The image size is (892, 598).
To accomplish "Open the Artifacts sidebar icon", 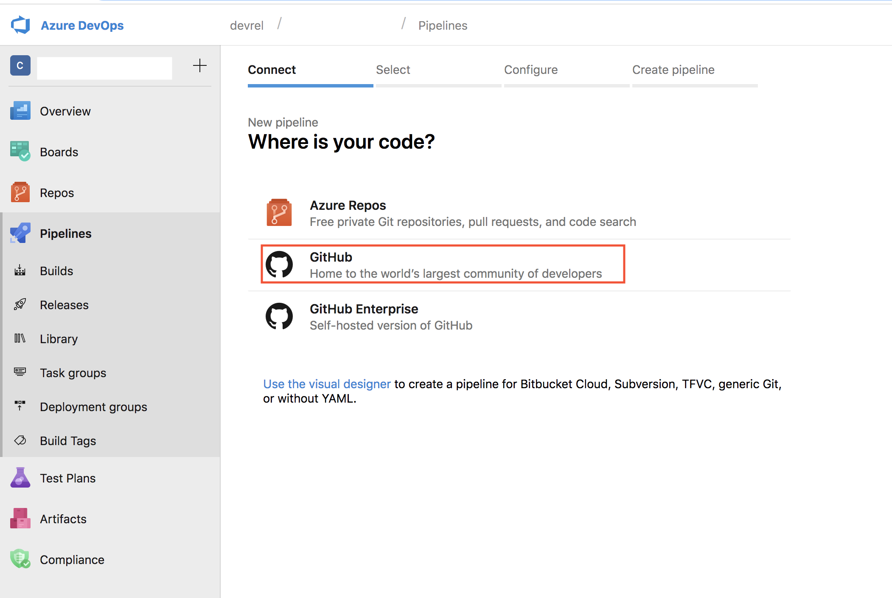I will [20, 519].
